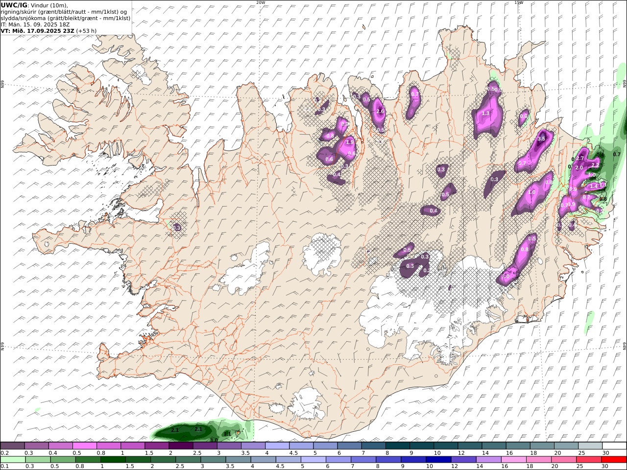Screen dimensions: 627x470
Task: Click the '3.5' snowfall value on the map
Action: pyautogui.click(x=541, y=139)
